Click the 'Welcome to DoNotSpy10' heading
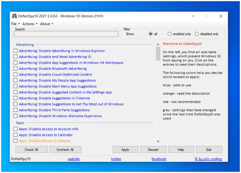 [x=182, y=44]
